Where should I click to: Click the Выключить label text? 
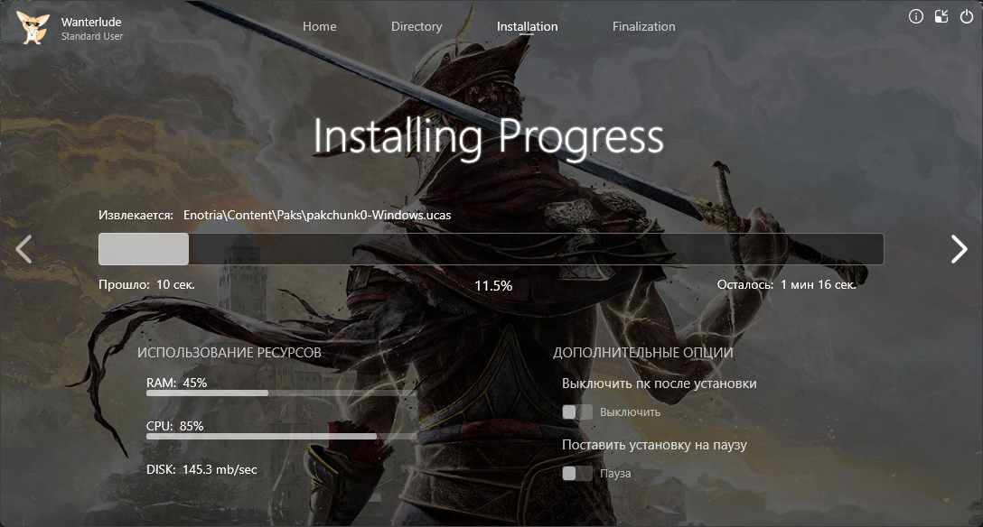(x=630, y=412)
